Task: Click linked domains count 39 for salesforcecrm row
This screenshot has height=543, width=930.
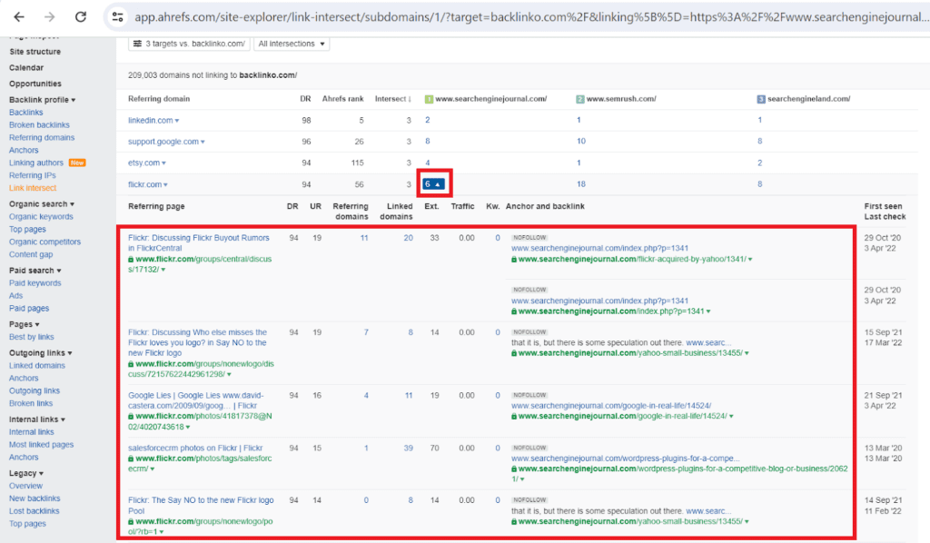Action: point(408,449)
